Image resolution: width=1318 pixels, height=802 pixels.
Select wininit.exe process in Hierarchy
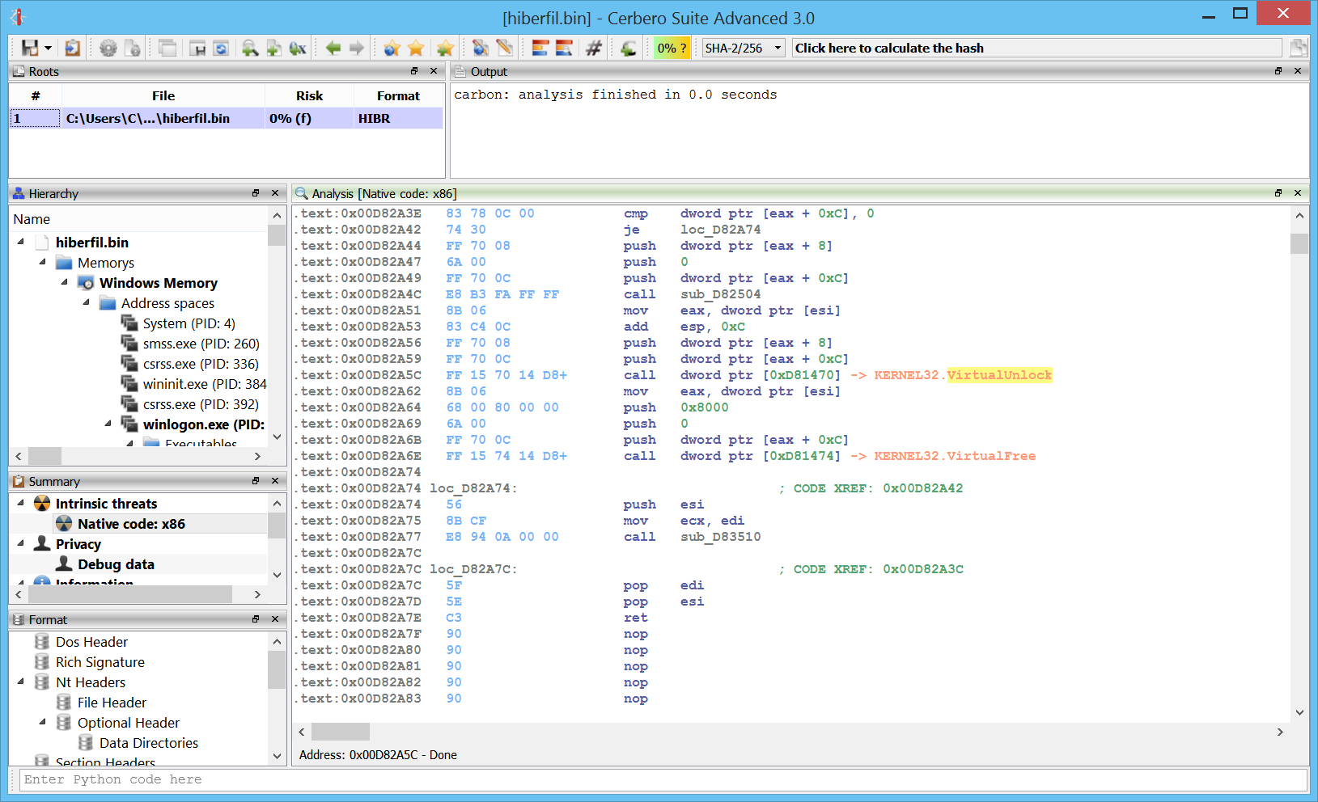(205, 384)
